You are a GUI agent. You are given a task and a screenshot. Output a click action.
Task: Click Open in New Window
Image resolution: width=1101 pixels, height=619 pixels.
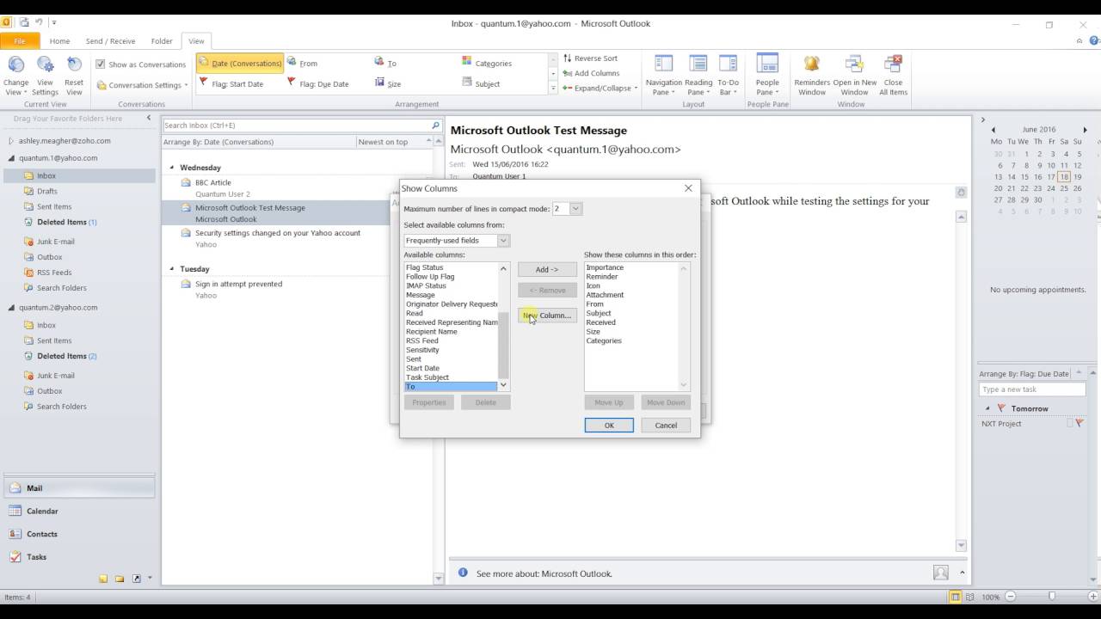854,76
